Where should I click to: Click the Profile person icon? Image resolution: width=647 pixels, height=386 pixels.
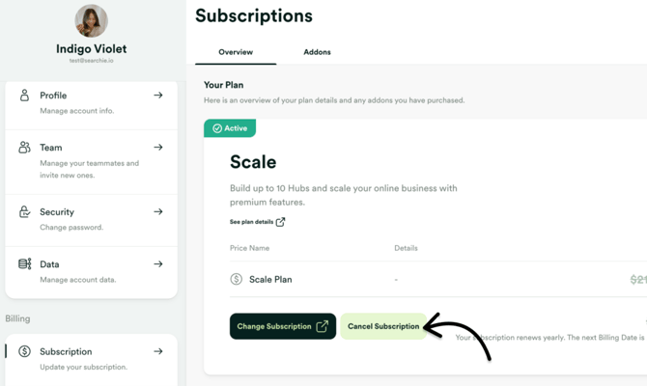click(24, 96)
